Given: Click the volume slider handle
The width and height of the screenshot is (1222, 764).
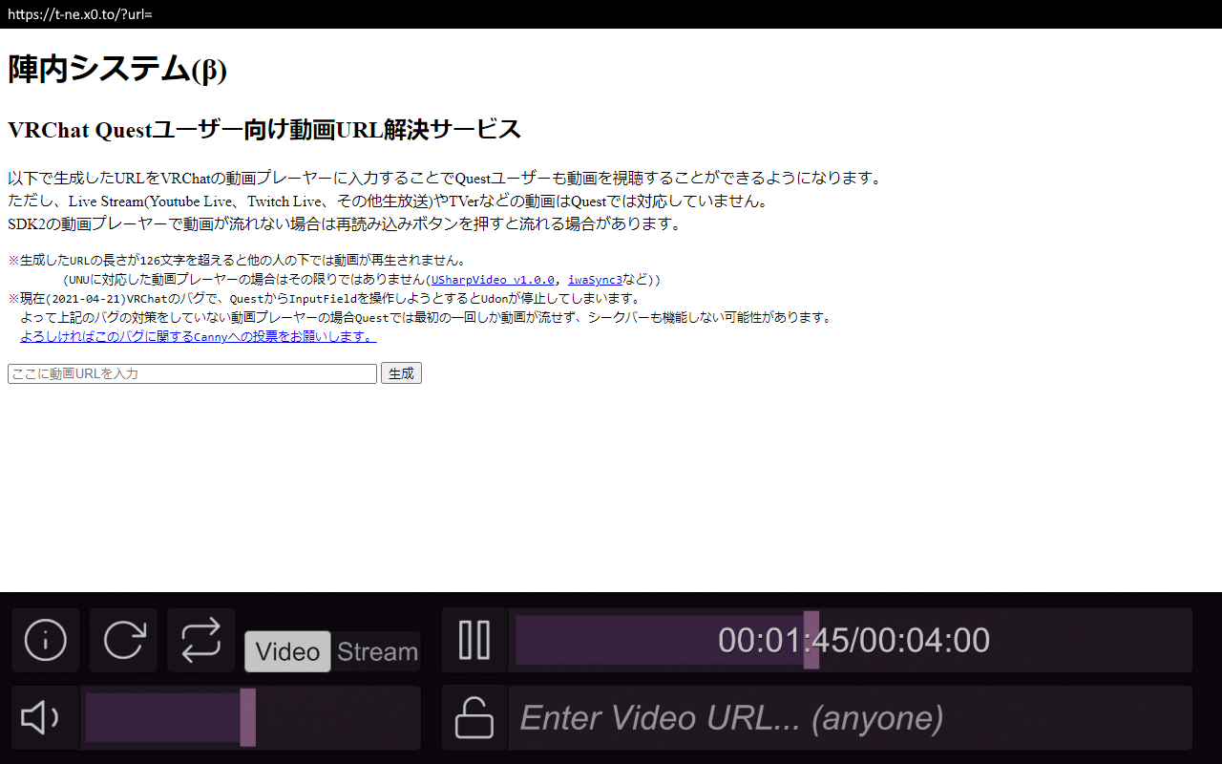Looking at the screenshot, I should tap(247, 717).
